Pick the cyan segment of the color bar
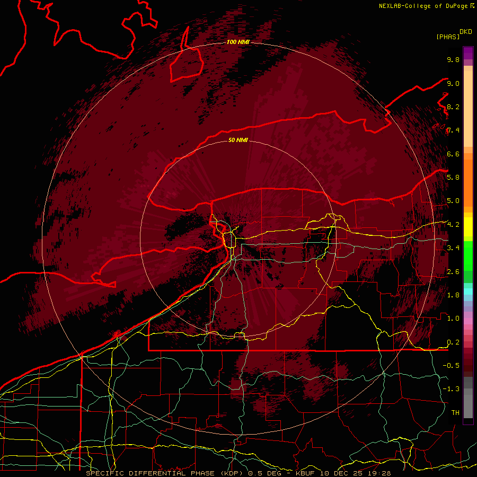This screenshot has width=477, height=477. [468, 291]
